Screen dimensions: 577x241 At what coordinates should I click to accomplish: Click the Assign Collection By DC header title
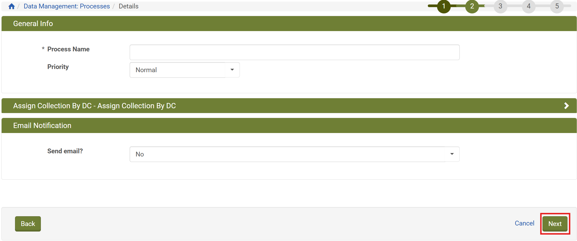(x=94, y=106)
